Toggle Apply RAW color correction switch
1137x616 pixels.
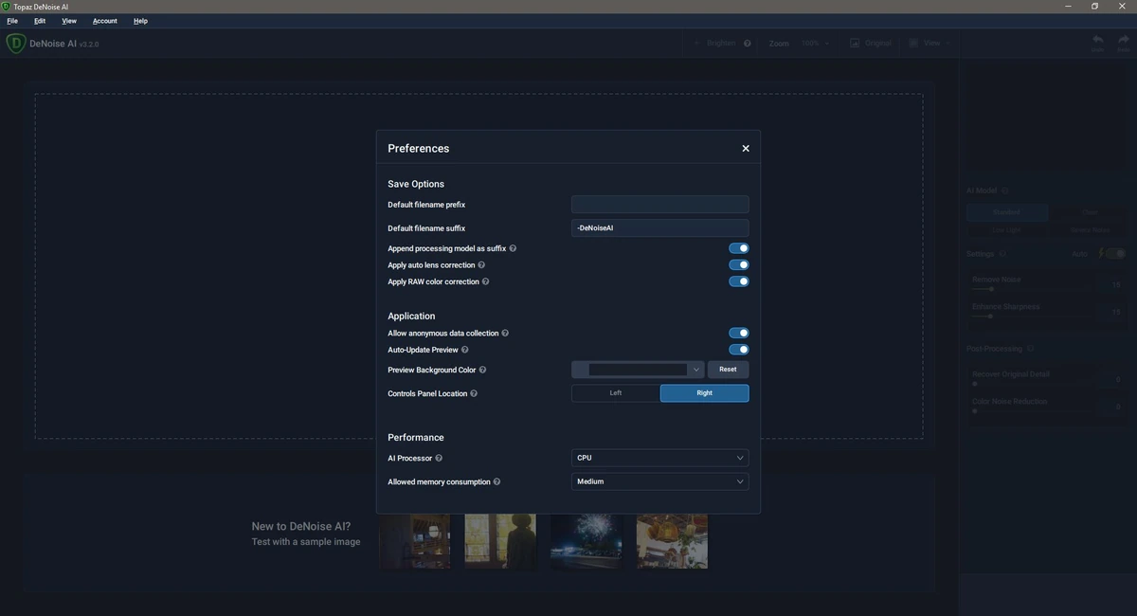coord(739,281)
